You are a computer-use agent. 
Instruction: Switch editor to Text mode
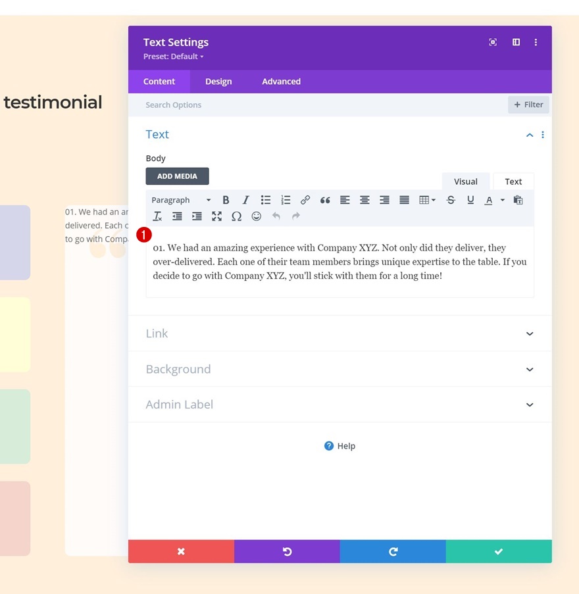click(x=513, y=182)
